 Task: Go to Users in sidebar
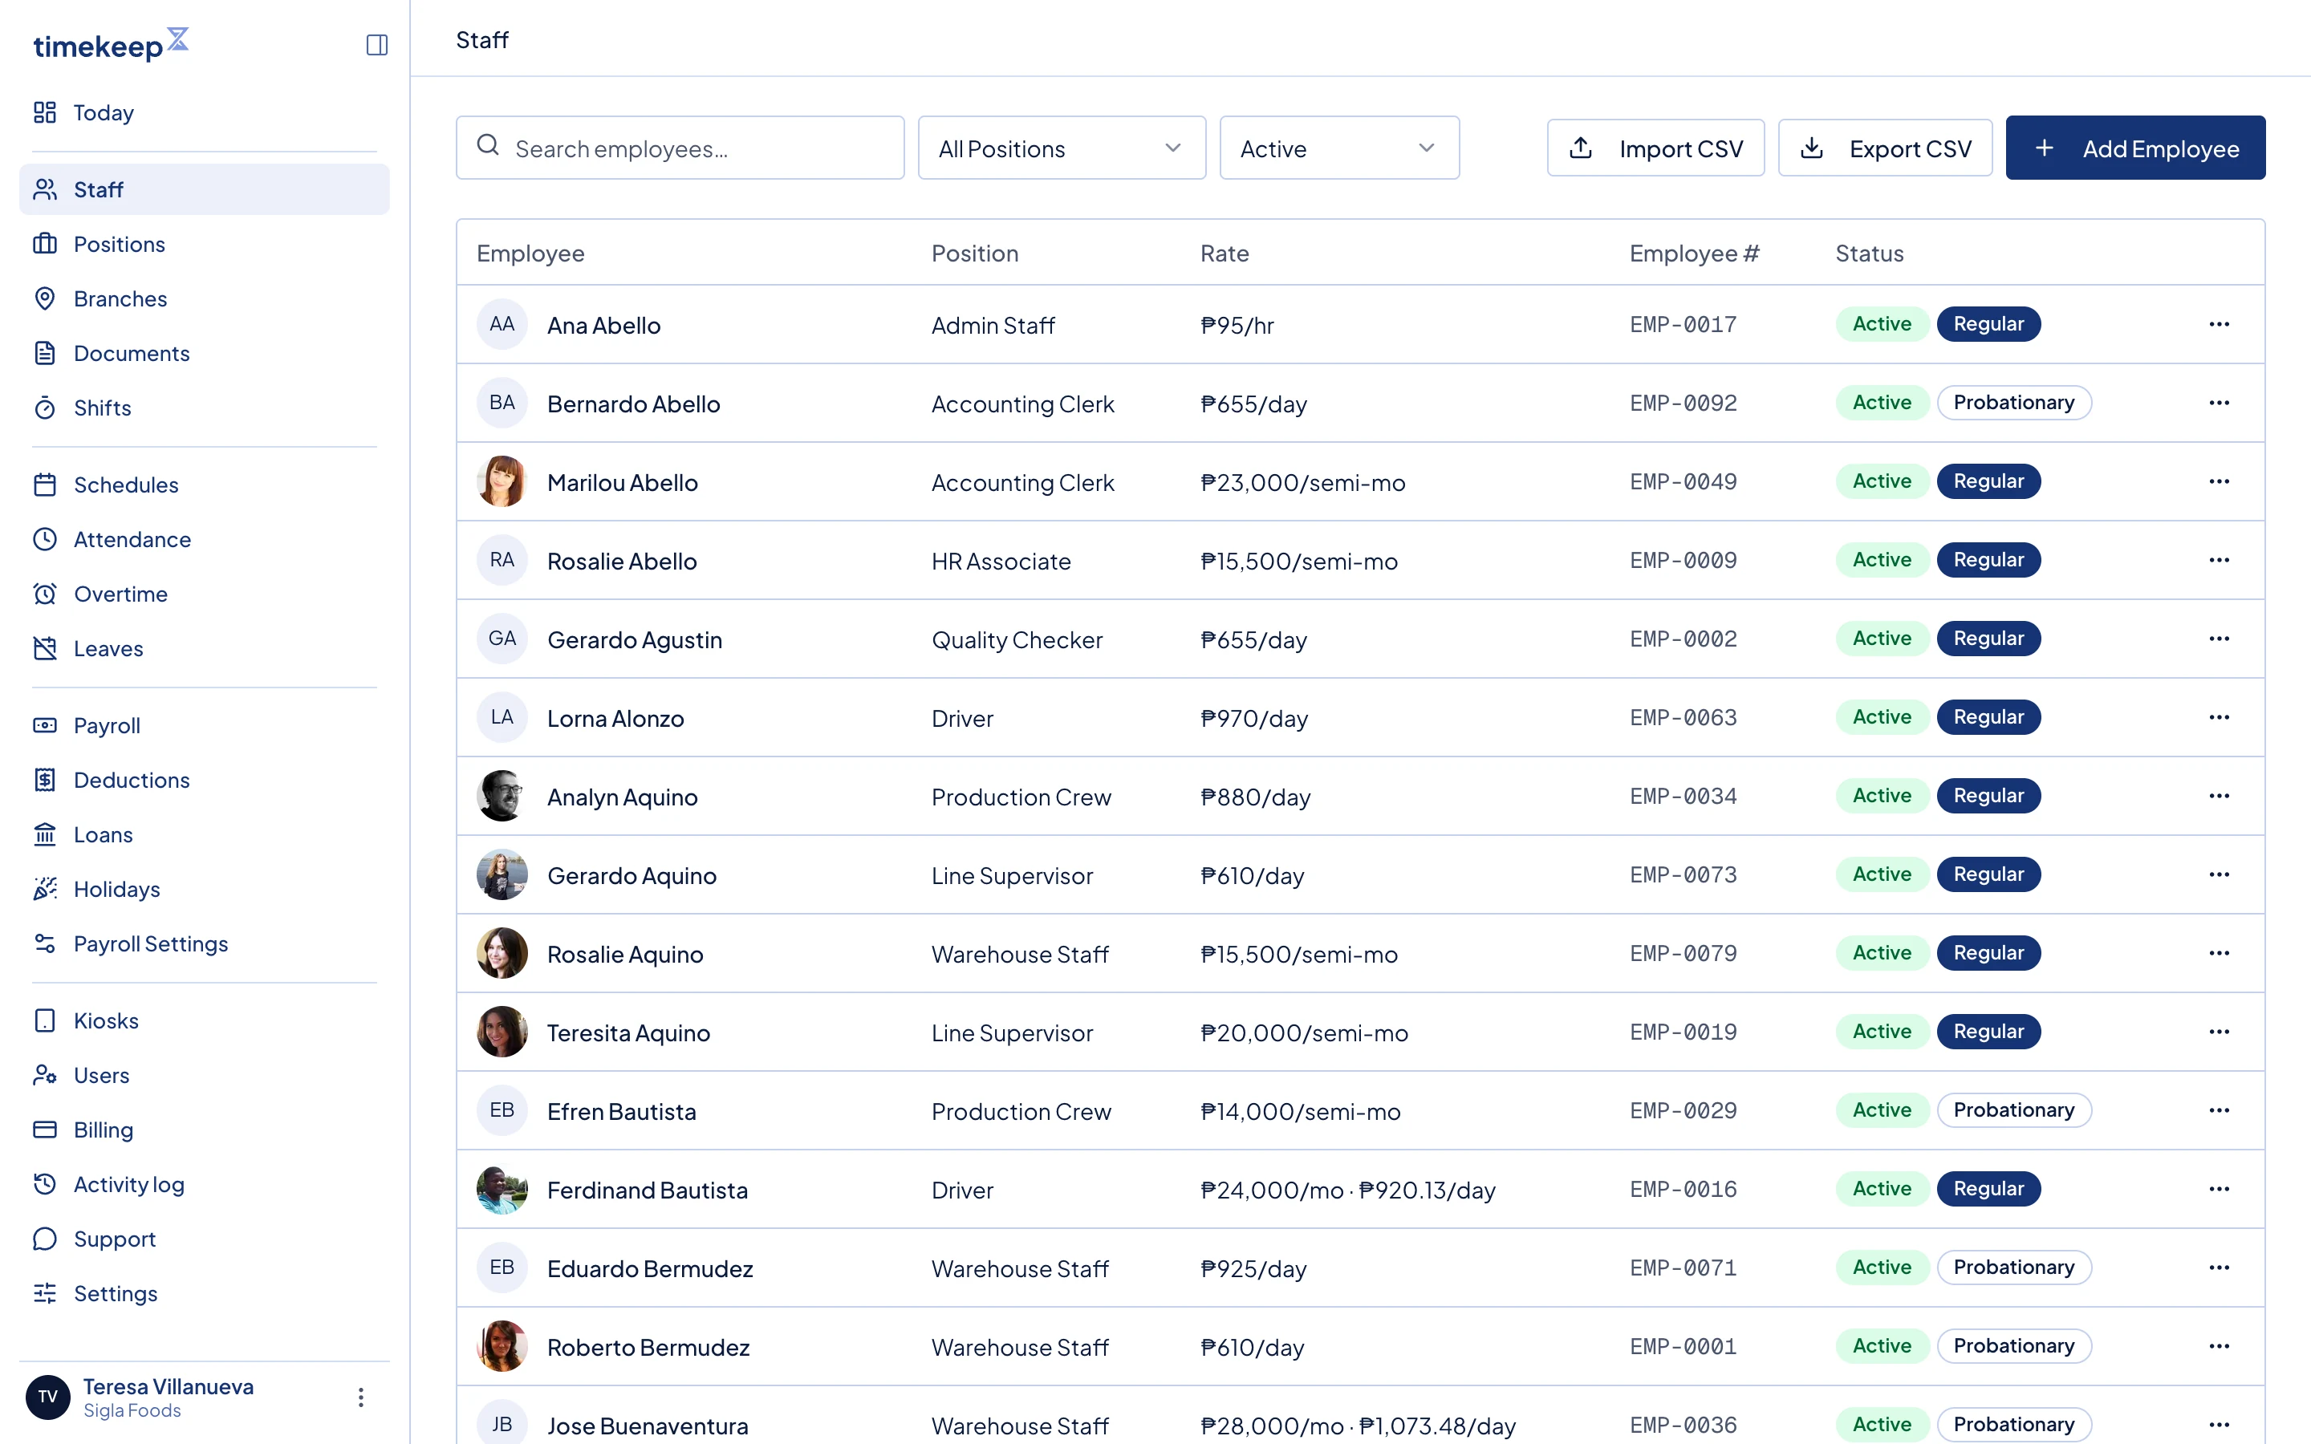(205, 1074)
